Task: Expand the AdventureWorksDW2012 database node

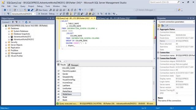Action: pyautogui.click(x=9, y=39)
